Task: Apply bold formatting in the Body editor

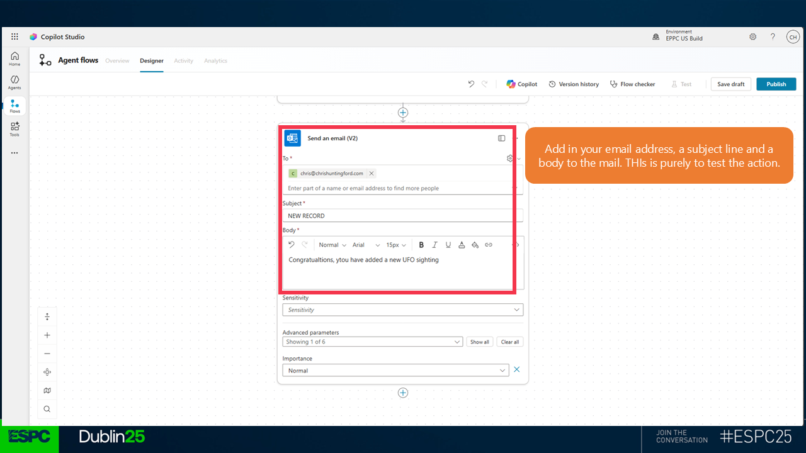Action: [x=421, y=245]
